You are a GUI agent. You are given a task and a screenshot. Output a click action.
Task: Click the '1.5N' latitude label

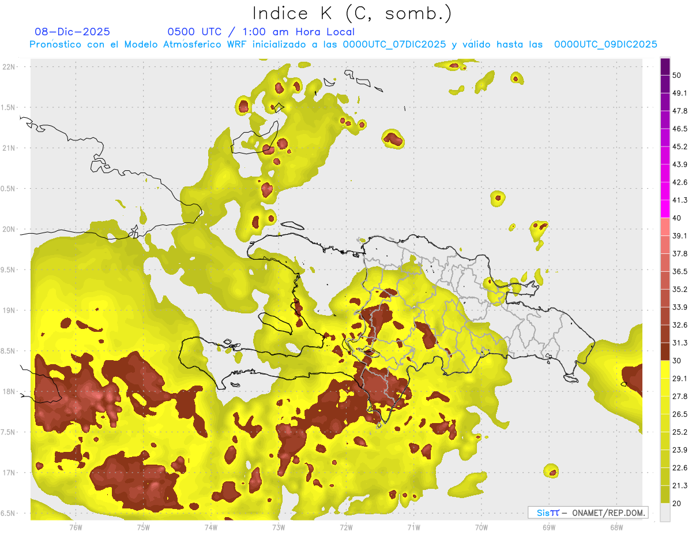(x=9, y=107)
